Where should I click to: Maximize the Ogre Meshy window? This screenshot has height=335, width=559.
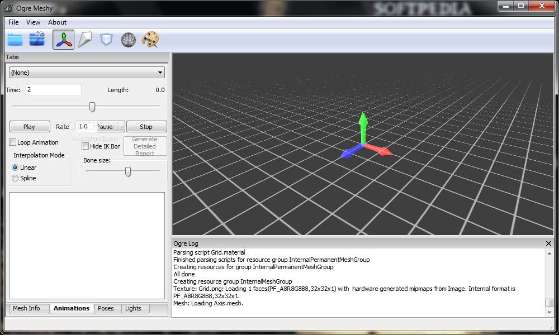[521, 6]
